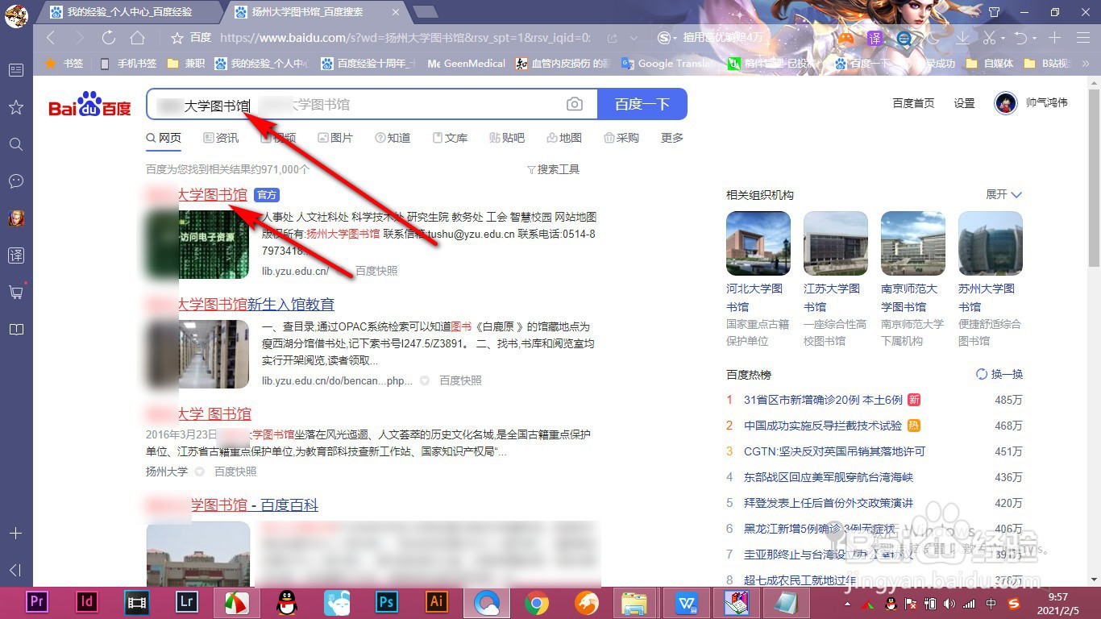Select the 网页 tab
Image resolution: width=1101 pixels, height=619 pixels.
click(164, 138)
